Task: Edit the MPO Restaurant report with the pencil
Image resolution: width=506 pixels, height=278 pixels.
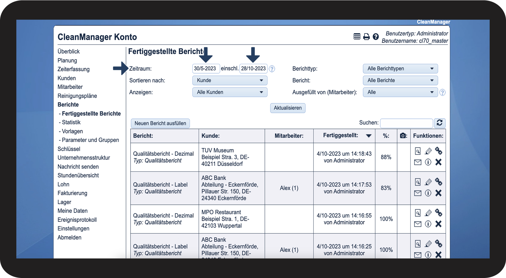Action: [x=428, y=213]
